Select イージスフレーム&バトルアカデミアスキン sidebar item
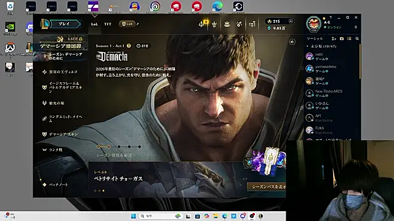 [62, 87]
